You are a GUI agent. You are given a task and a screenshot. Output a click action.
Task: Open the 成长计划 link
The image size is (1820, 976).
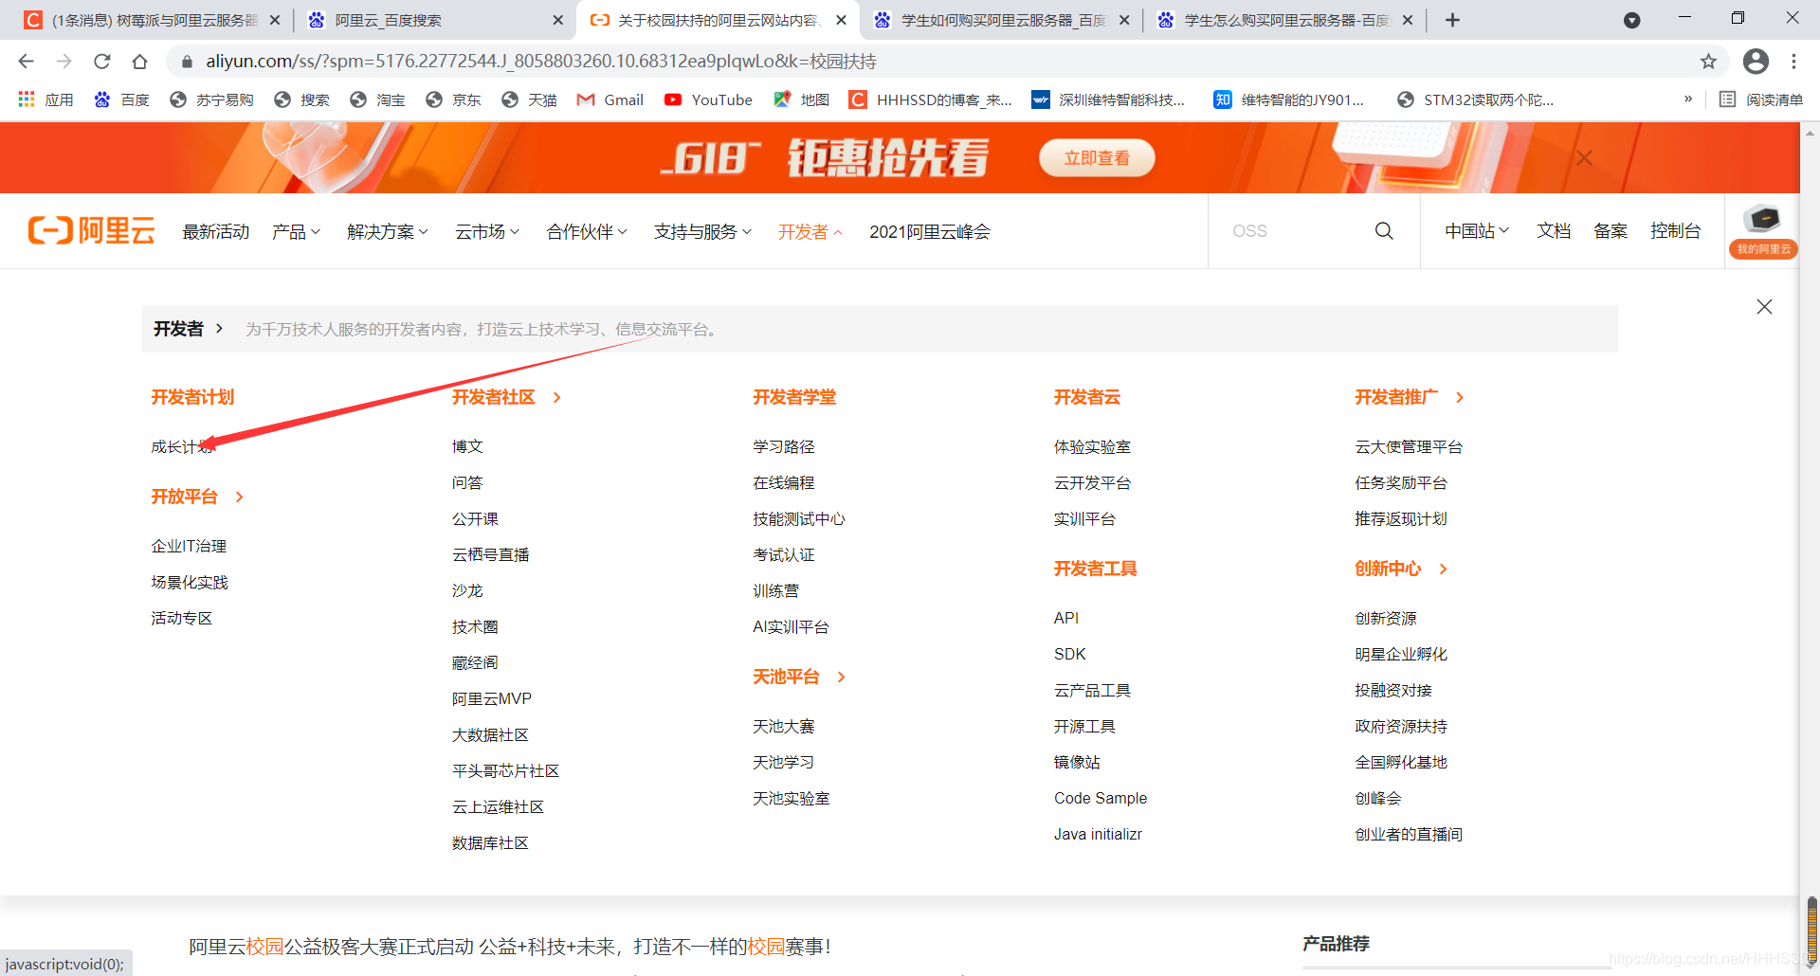coord(182,446)
